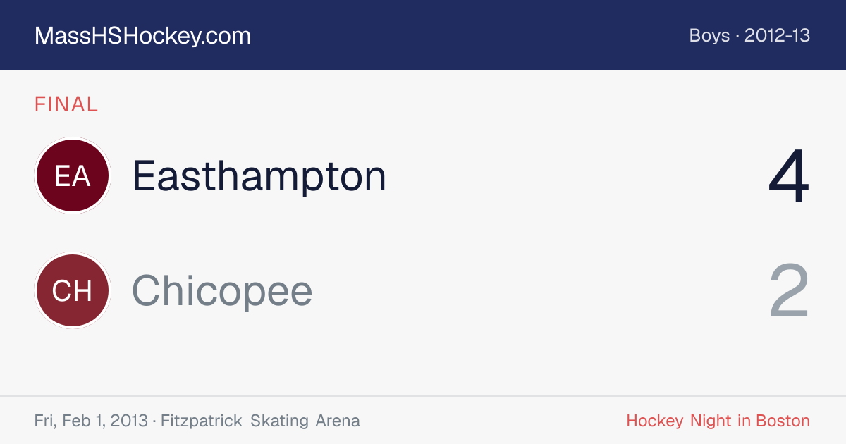The height and width of the screenshot is (444, 846).
Task: Open the Fitzpatrick Skating Arena venue
Action: point(260,421)
